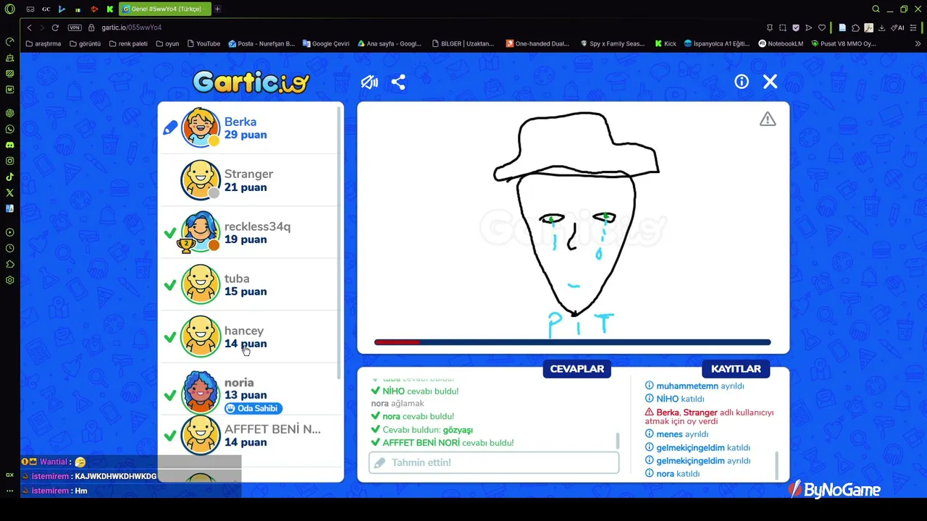Screen dimensions: 927x521
Task: Click the site lock icon in address bar
Action: click(x=91, y=27)
